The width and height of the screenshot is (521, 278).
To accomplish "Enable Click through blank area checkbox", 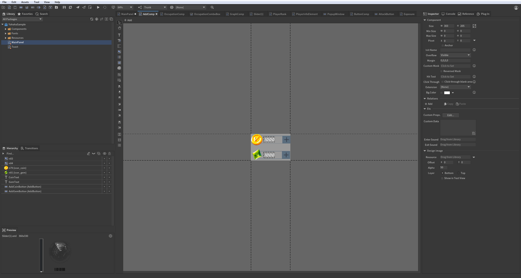I will click(442, 82).
